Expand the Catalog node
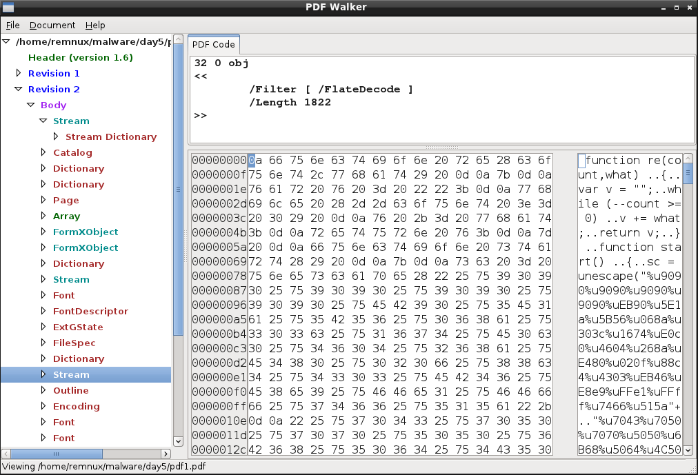This screenshot has height=475, width=698. (43, 152)
